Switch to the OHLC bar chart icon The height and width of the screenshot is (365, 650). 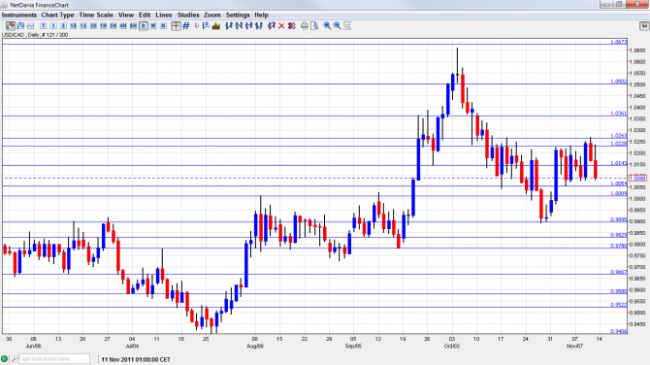pos(20,25)
